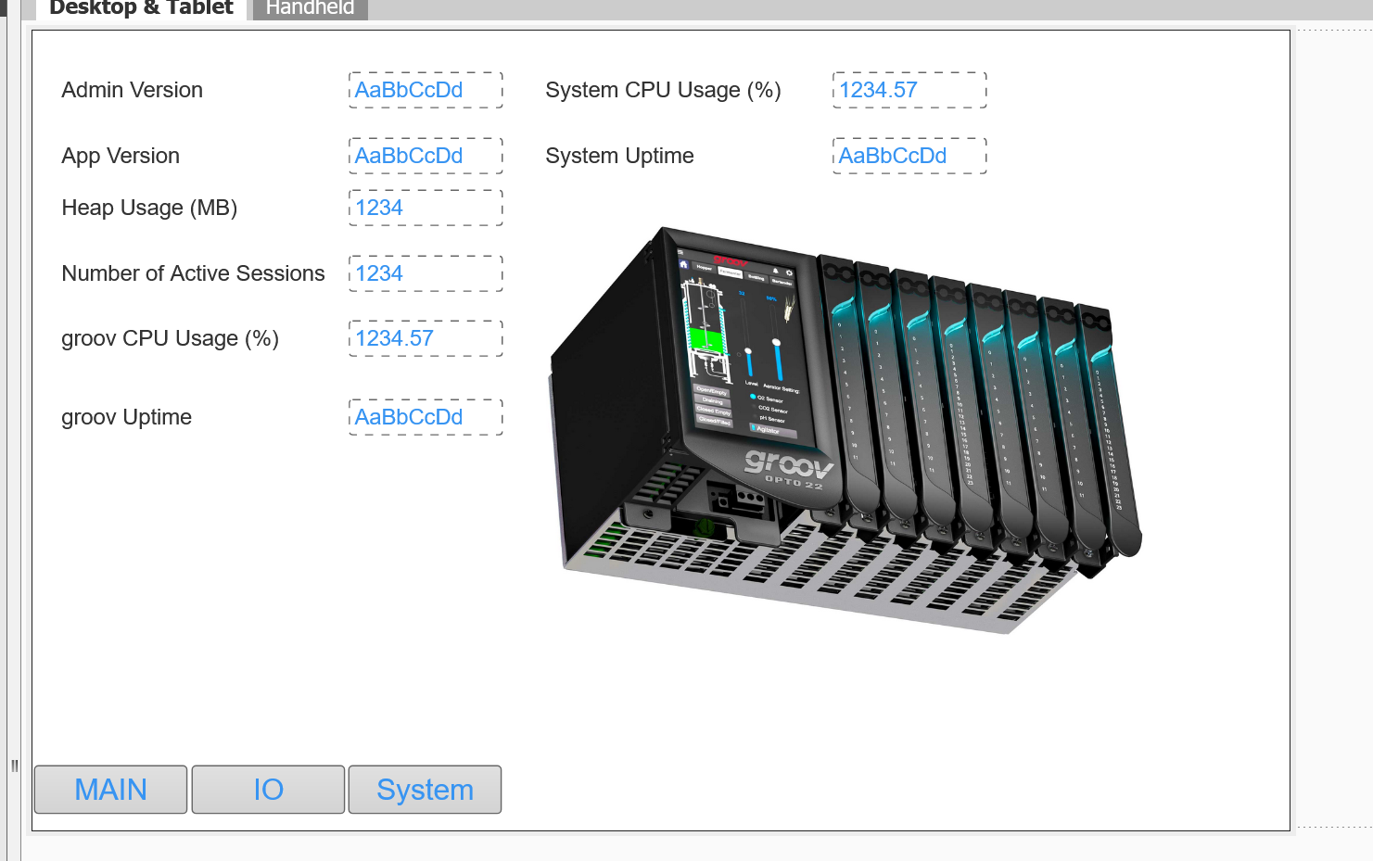
Task: Click the System Uptime label
Action: pos(619,156)
